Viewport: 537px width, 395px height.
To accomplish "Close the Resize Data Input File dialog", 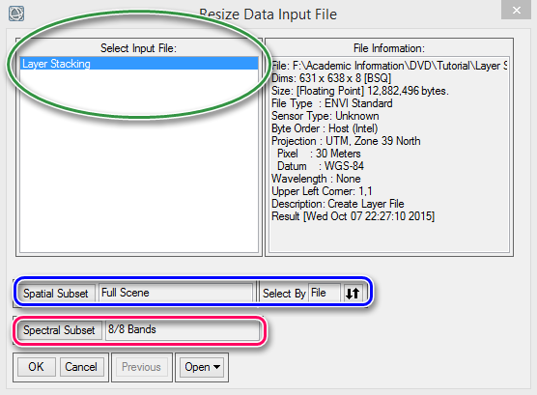I will [x=516, y=10].
